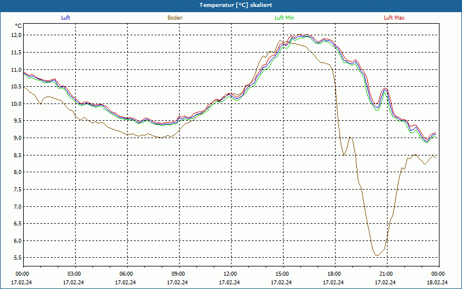Screen dimensions: 462x289
Task: Click the 06:00 time axis label
Action: tap(127, 274)
